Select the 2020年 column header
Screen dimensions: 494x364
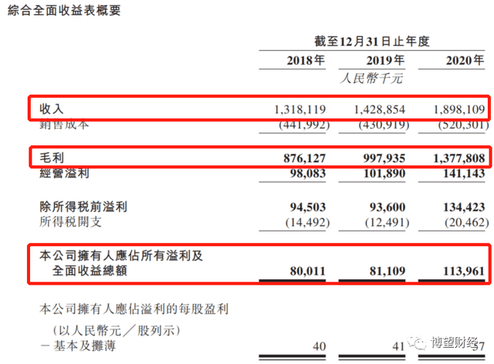click(463, 61)
